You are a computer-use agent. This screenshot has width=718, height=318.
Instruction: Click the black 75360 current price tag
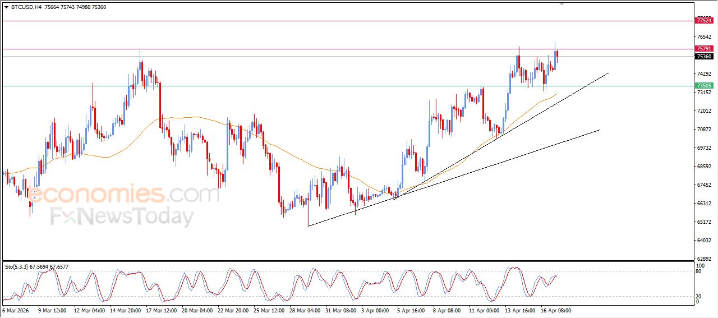pyautogui.click(x=703, y=57)
